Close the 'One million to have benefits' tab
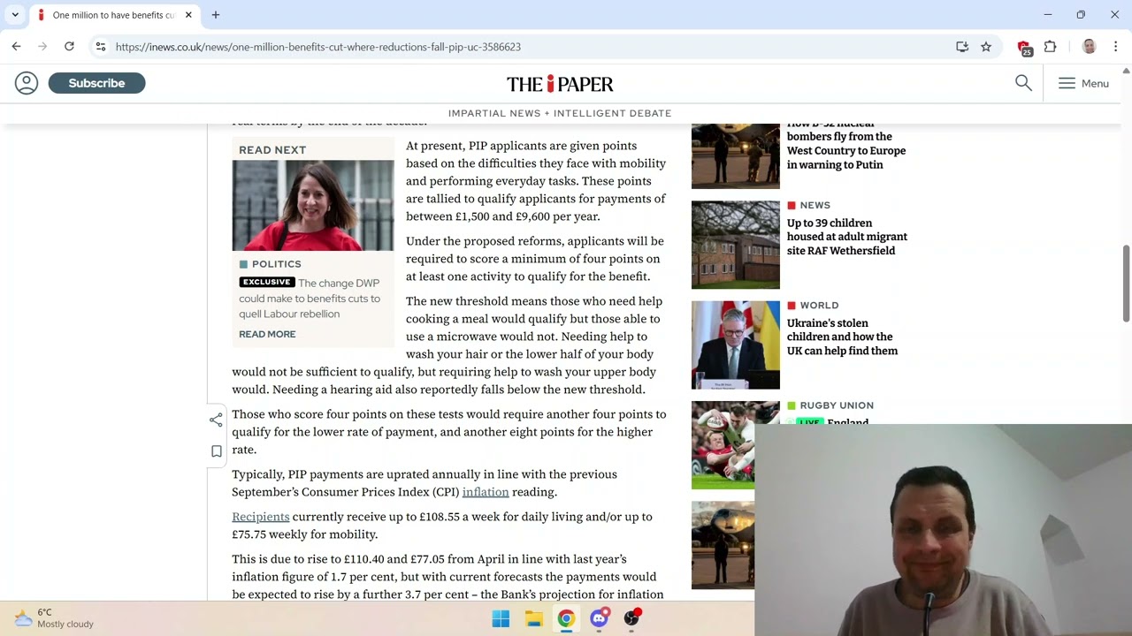Image resolution: width=1132 pixels, height=636 pixels. pos(188,15)
